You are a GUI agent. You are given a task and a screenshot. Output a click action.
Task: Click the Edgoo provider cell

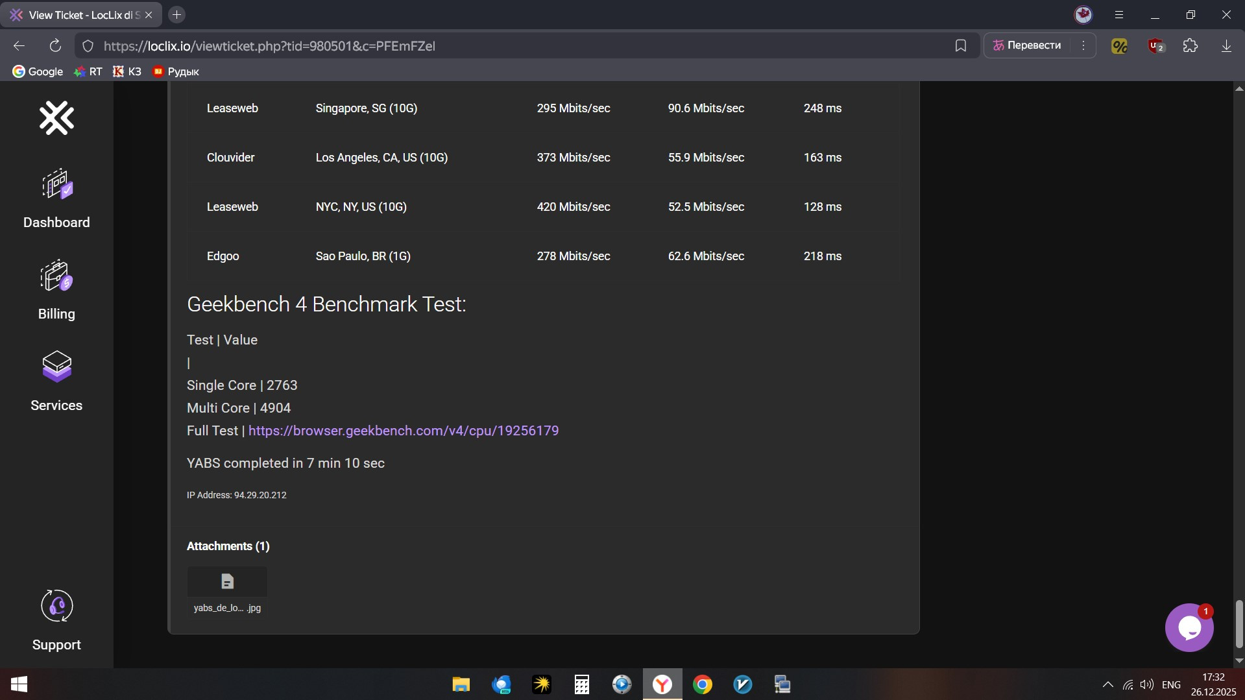pos(223,256)
